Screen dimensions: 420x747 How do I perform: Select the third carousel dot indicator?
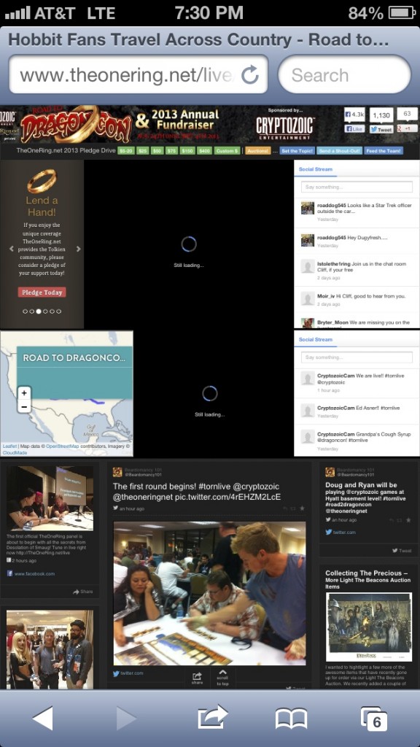pyautogui.click(x=39, y=311)
